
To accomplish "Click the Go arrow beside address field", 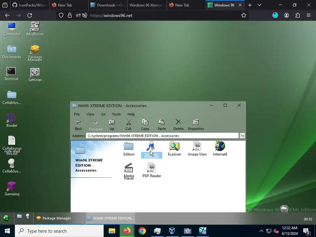I will point(242,136).
